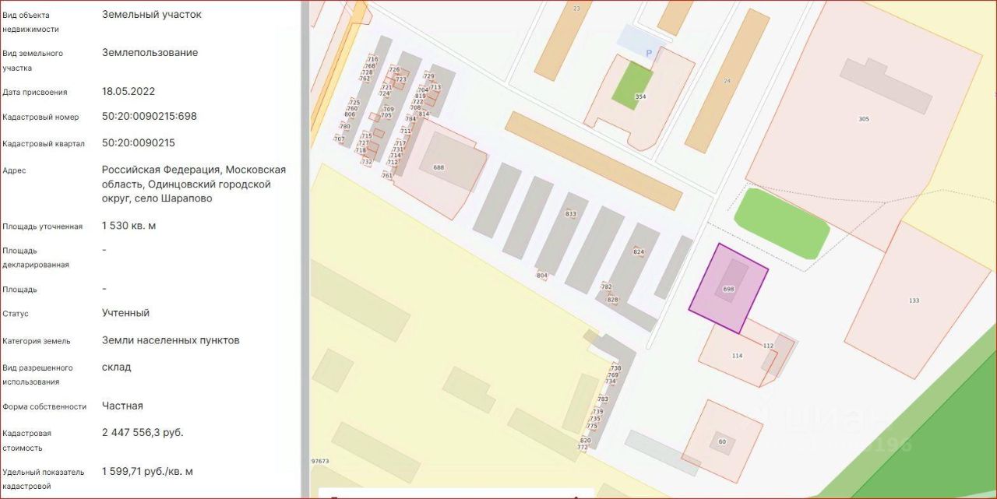997x499 pixels.
Task: Select parcel 60 on the map
Action: [722, 442]
